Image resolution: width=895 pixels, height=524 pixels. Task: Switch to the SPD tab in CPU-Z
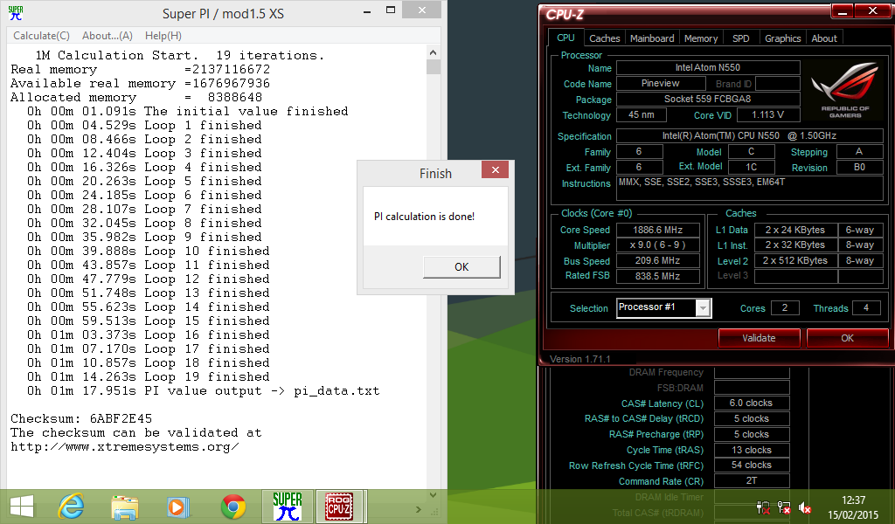pyautogui.click(x=741, y=38)
